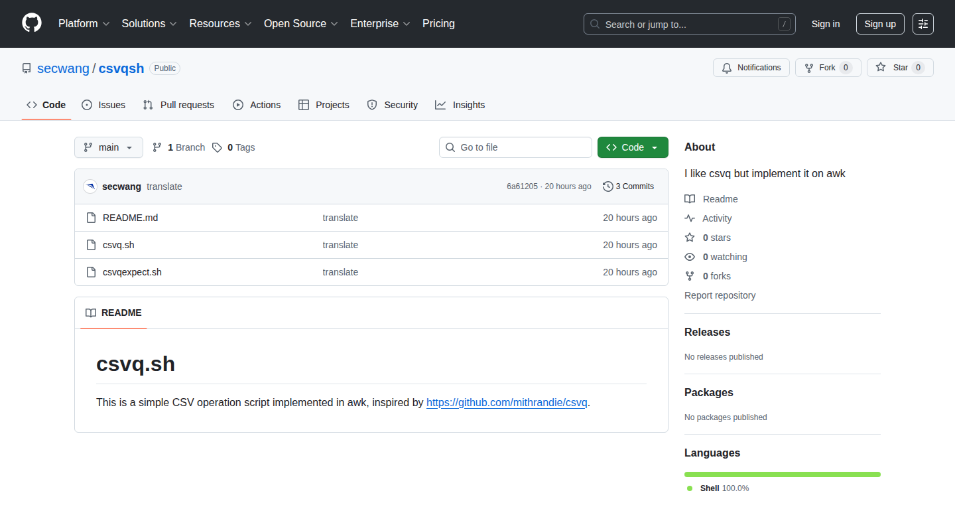This screenshot has height=505, width=955.
Task: View 0 forks link in About
Action: tap(708, 276)
